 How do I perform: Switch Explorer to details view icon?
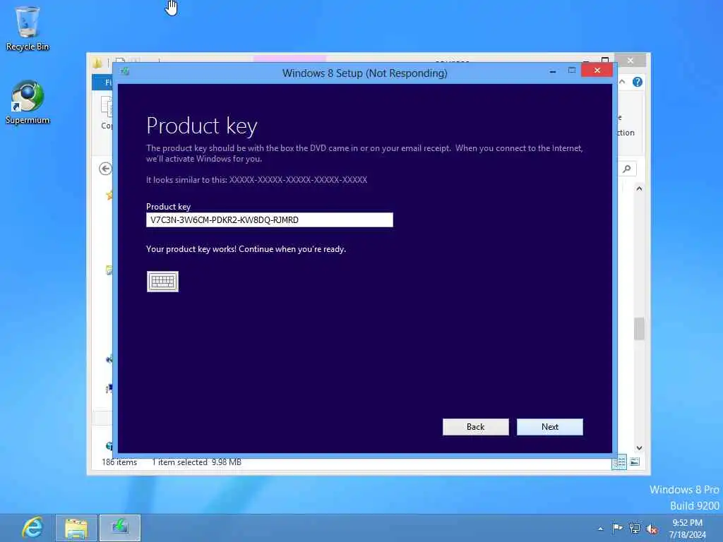619,462
